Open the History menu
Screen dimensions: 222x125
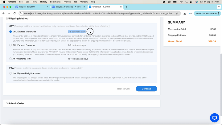point(43,2)
